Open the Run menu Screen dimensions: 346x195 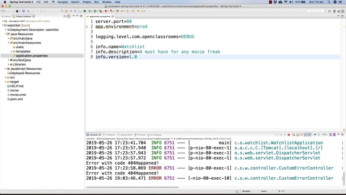tap(96, 2)
